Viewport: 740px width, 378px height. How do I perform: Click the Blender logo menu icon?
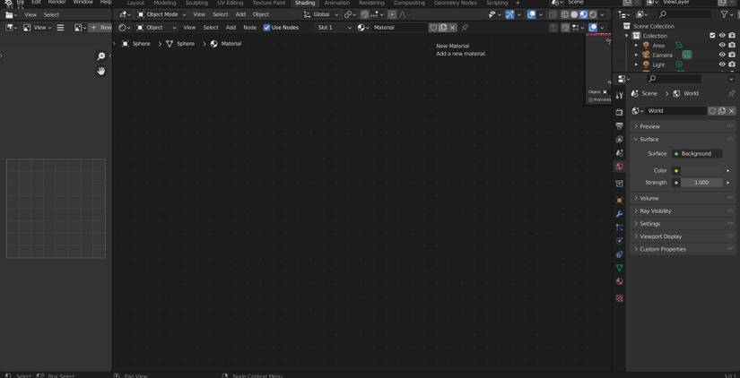click(x=8, y=3)
